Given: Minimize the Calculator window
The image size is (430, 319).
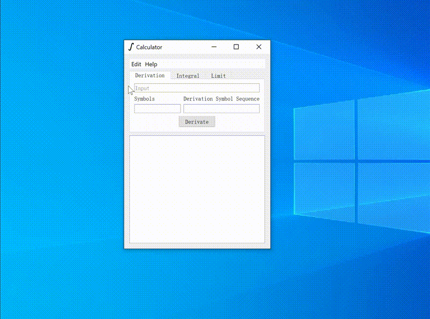Looking at the screenshot, I should coord(214,47).
